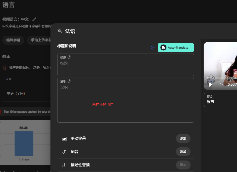The image size is (237, 172).
Task: Mute the preview video with the speaker icon
Action: (x=221, y=84)
